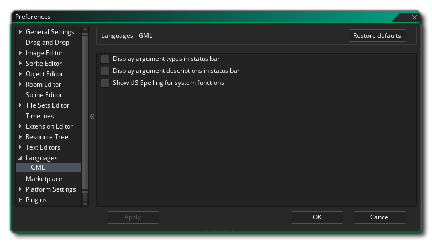Expand the Plugins tree arrow
The image size is (432, 243).
[x=20, y=200]
